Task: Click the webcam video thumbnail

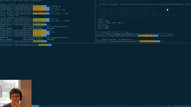Action: [x=16, y=93]
